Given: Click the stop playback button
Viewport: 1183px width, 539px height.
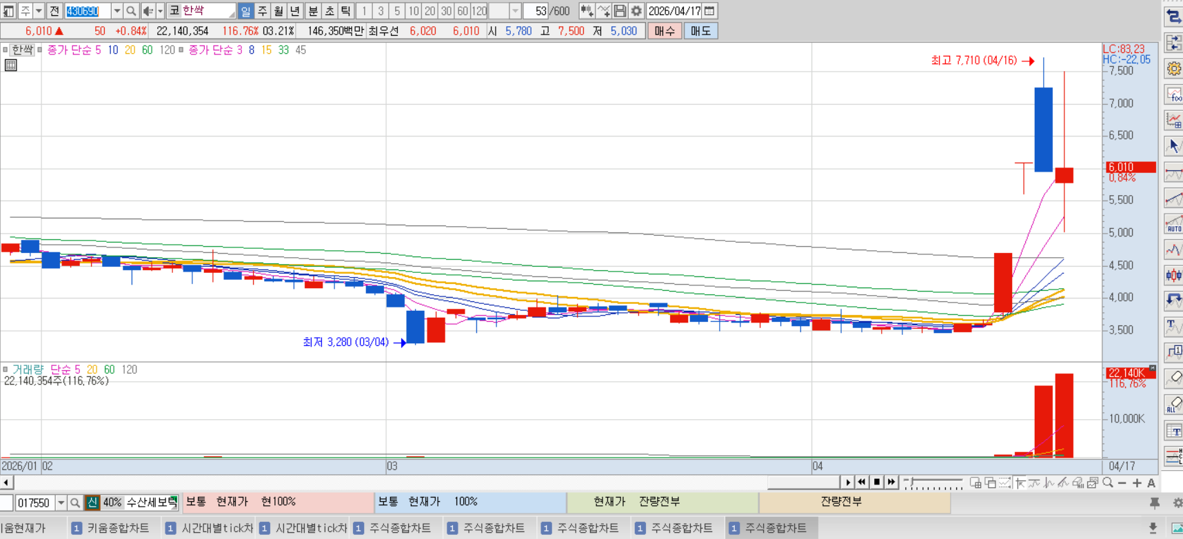Looking at the screenshot, I should (x=876, y=482).
